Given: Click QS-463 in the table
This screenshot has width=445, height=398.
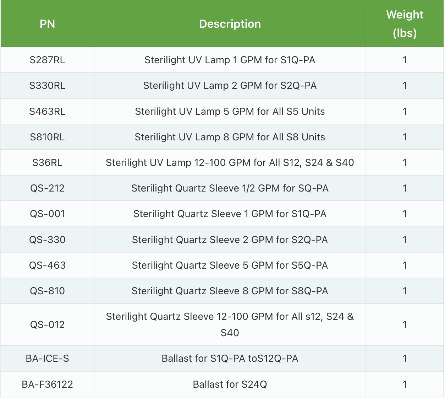Looking at the screenshot, I should pyautogui.click(x=47, y=265).
